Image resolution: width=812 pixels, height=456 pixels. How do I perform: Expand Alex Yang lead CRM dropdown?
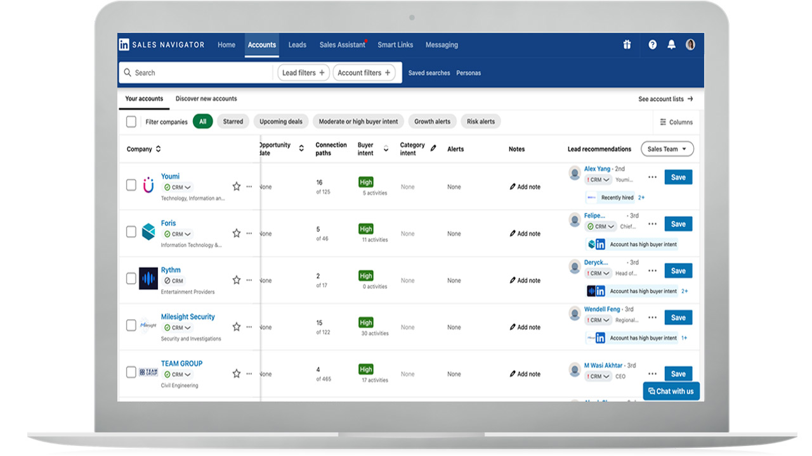[598, 180]
